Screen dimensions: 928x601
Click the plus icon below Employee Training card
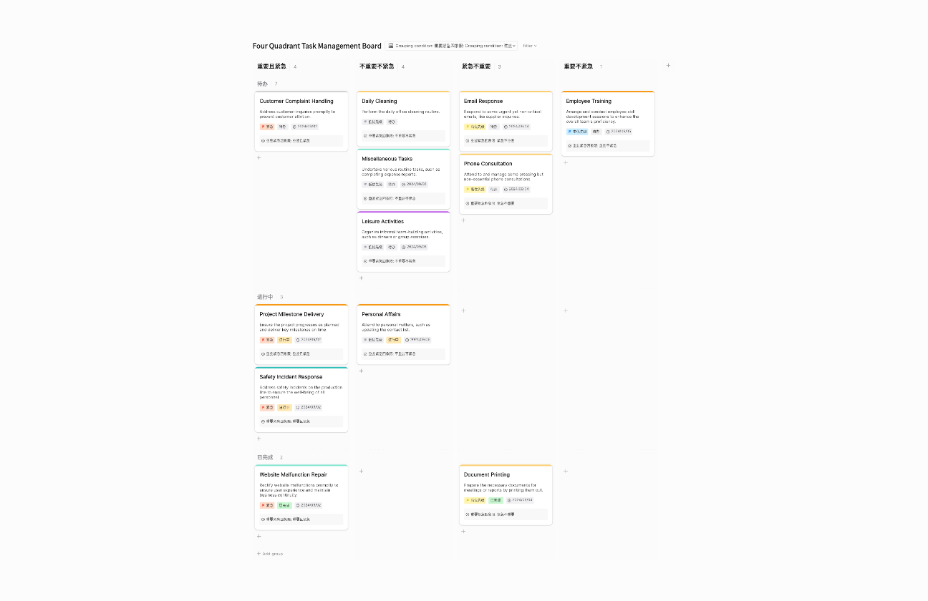[566, 162]
